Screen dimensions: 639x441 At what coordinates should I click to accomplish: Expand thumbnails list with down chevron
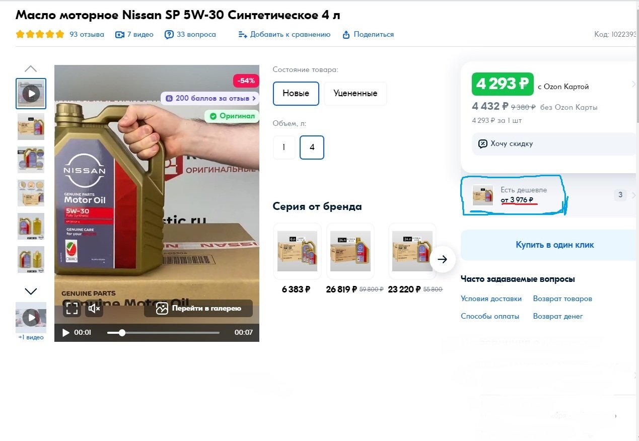[31, 291]
